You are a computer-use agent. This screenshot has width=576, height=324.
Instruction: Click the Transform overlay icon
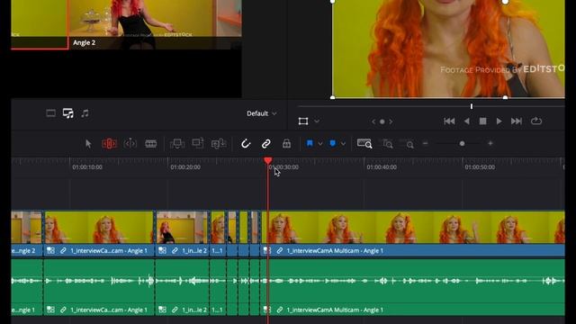click(x=303, y=121)
